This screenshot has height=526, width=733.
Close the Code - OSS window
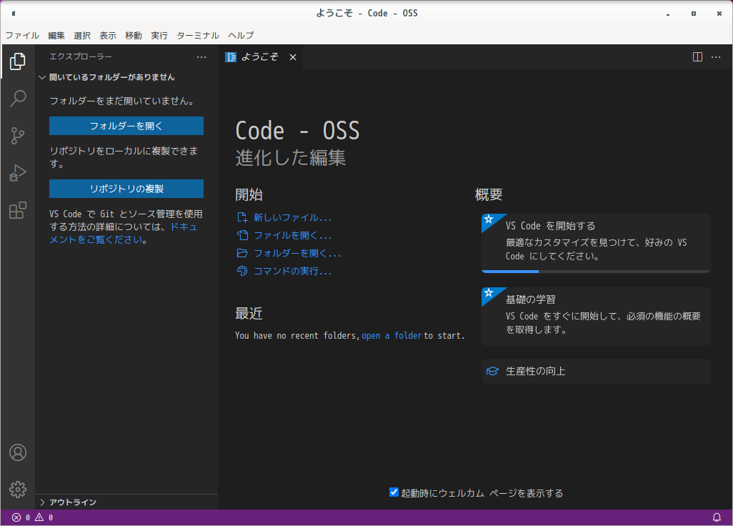(x=719, y=14)
